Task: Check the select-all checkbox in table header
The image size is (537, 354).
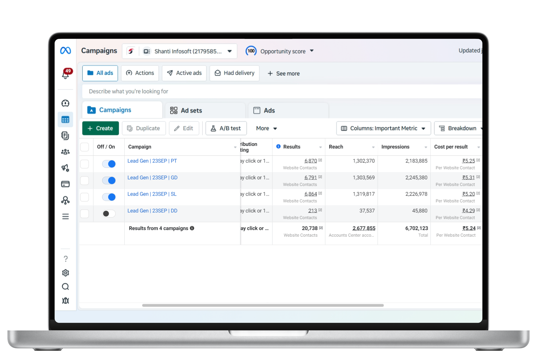Action: tap(85, 147)
